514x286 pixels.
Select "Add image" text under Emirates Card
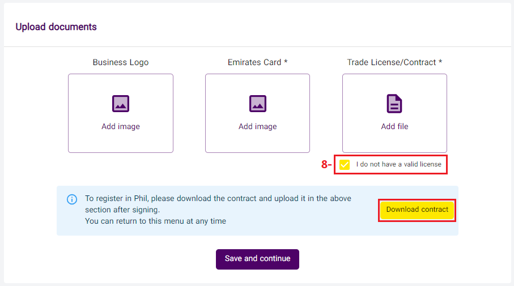tap(258, 126)
